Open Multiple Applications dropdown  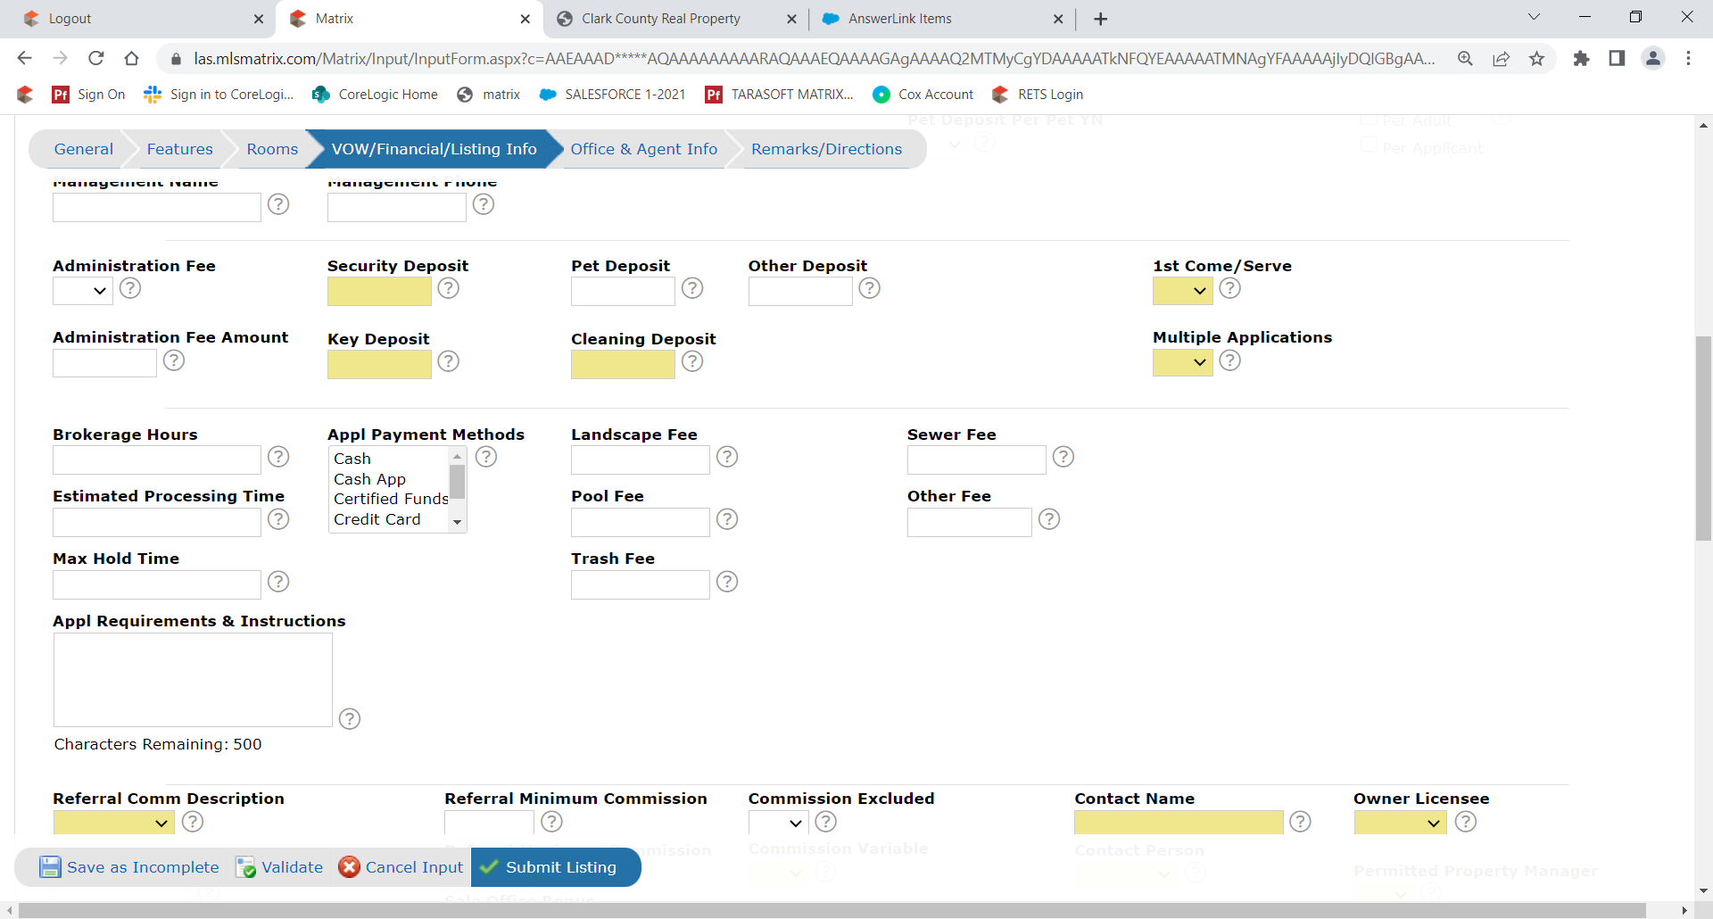pos(1183,362)
